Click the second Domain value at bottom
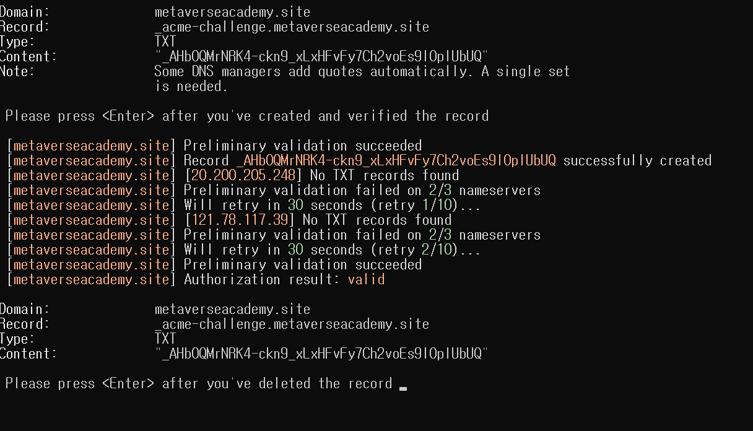This screenshot has width=753, height=431. (x=232, y=310)
